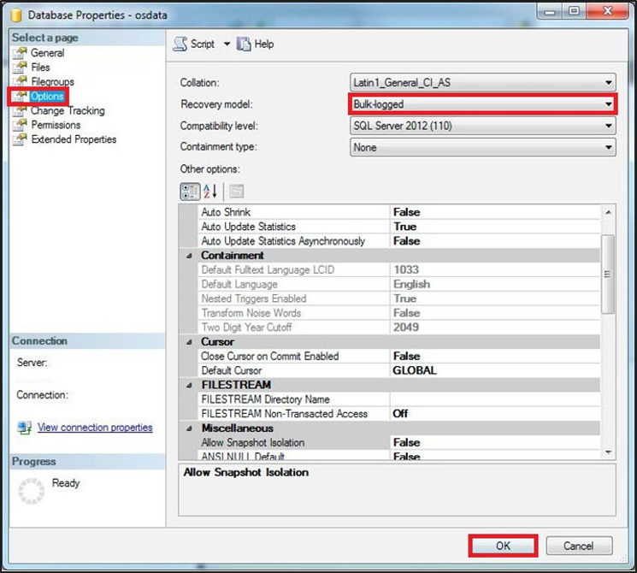
Task: Collapse the FILESTREAM category
Action: click(189, 385)
